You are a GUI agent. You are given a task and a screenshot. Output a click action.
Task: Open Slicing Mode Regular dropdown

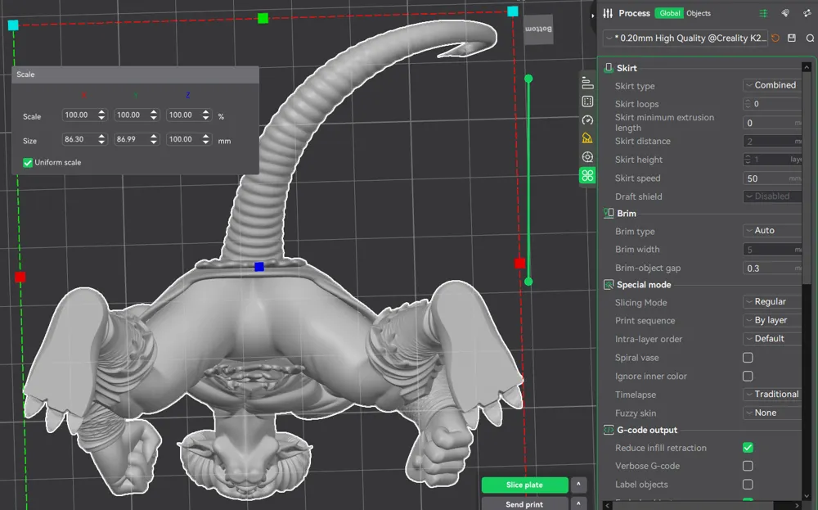tap(772, 302)
